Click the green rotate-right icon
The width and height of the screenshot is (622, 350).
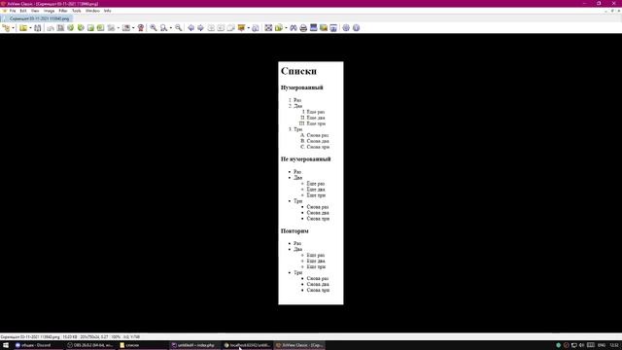81,28
